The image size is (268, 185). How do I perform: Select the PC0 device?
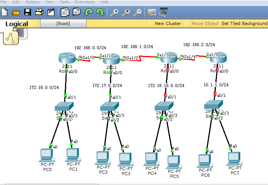point(47,160)
